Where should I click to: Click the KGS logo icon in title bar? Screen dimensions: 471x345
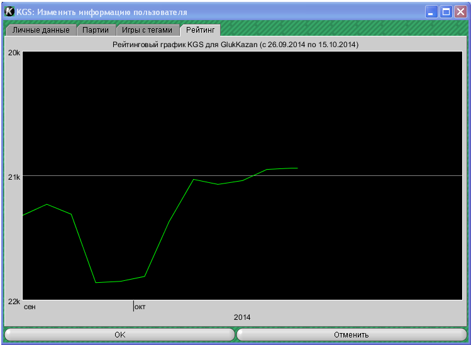(9, 12)
